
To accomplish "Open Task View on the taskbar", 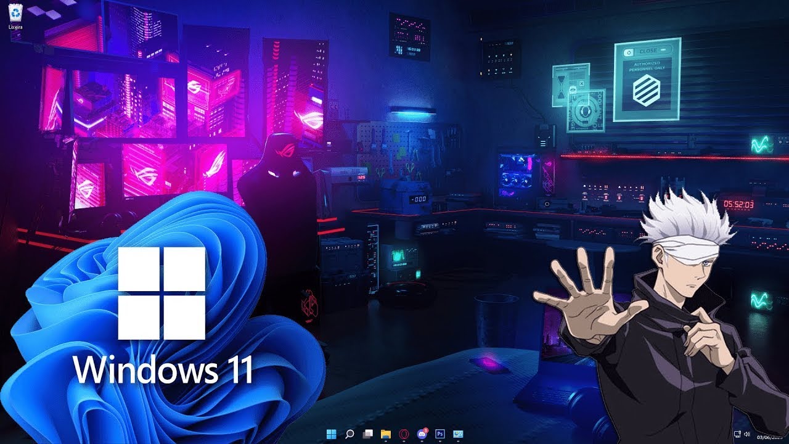I will [x=368, y=434].
